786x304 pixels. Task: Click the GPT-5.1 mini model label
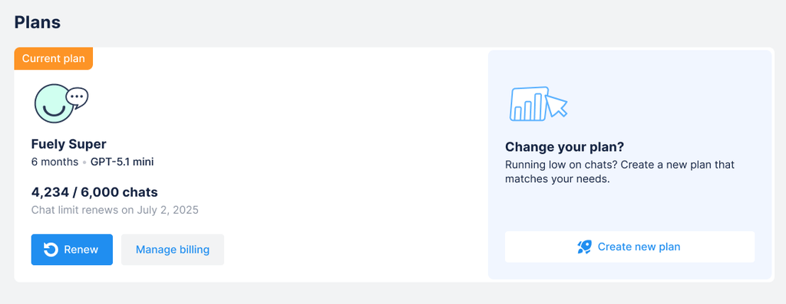click(x=122, y=162)
